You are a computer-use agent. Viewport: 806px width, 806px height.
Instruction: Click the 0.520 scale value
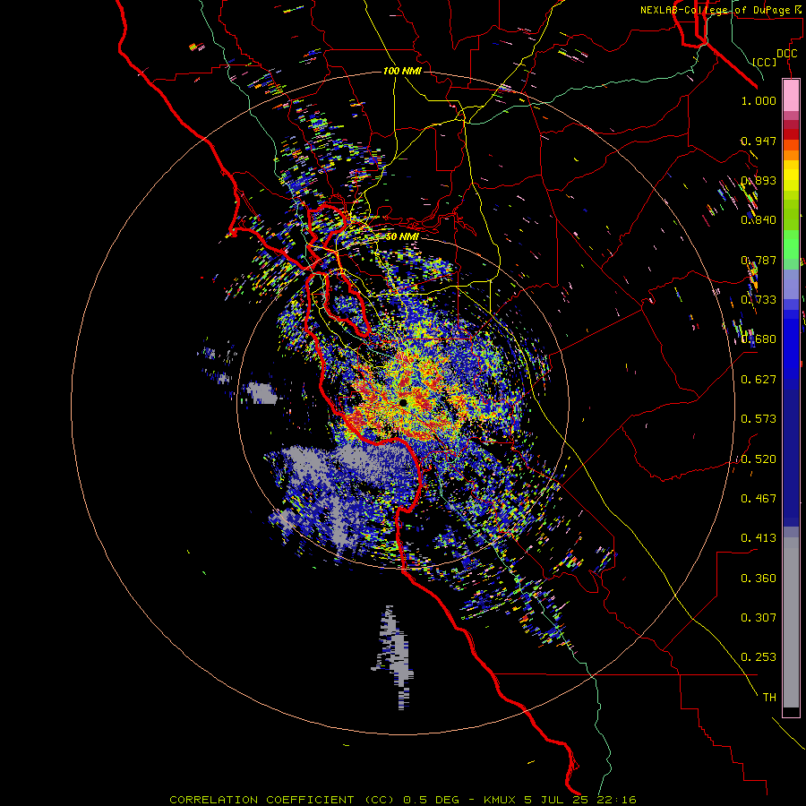pos(759,459)
